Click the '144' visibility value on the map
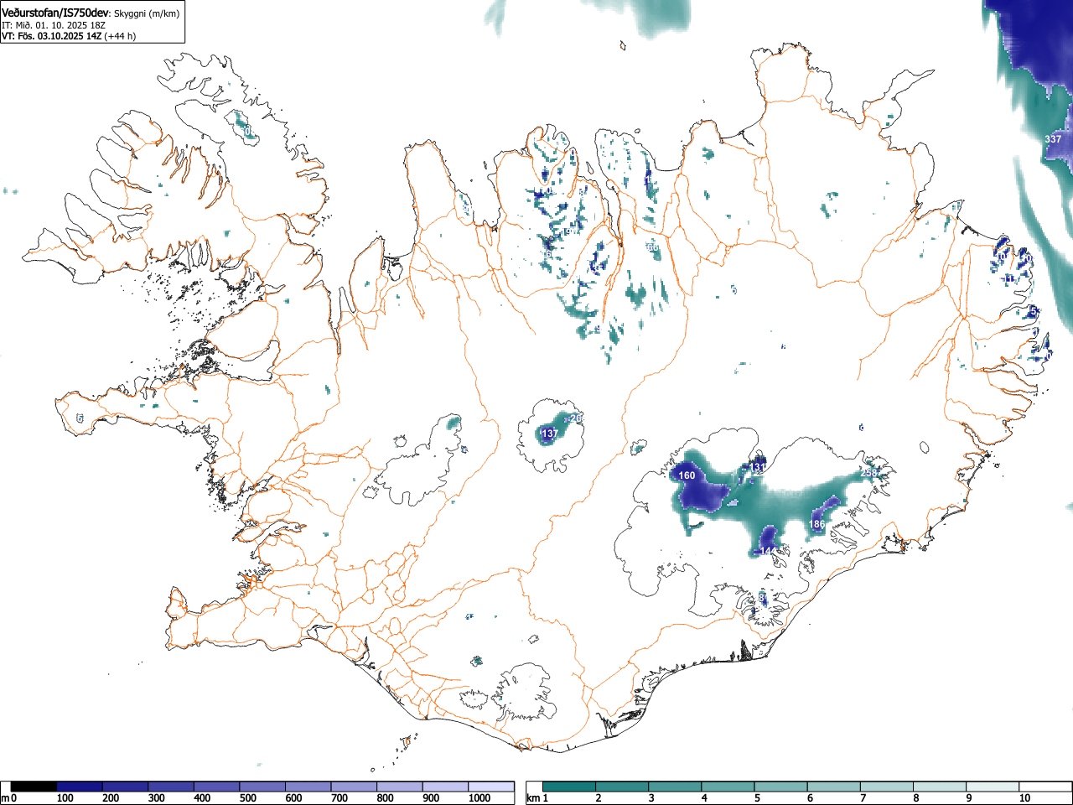This screenshot has width=1073, height=805. click(x=768, y=550)
